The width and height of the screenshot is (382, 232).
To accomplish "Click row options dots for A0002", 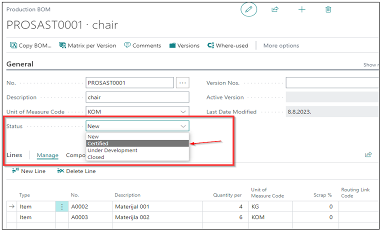I will pos(62,206).
